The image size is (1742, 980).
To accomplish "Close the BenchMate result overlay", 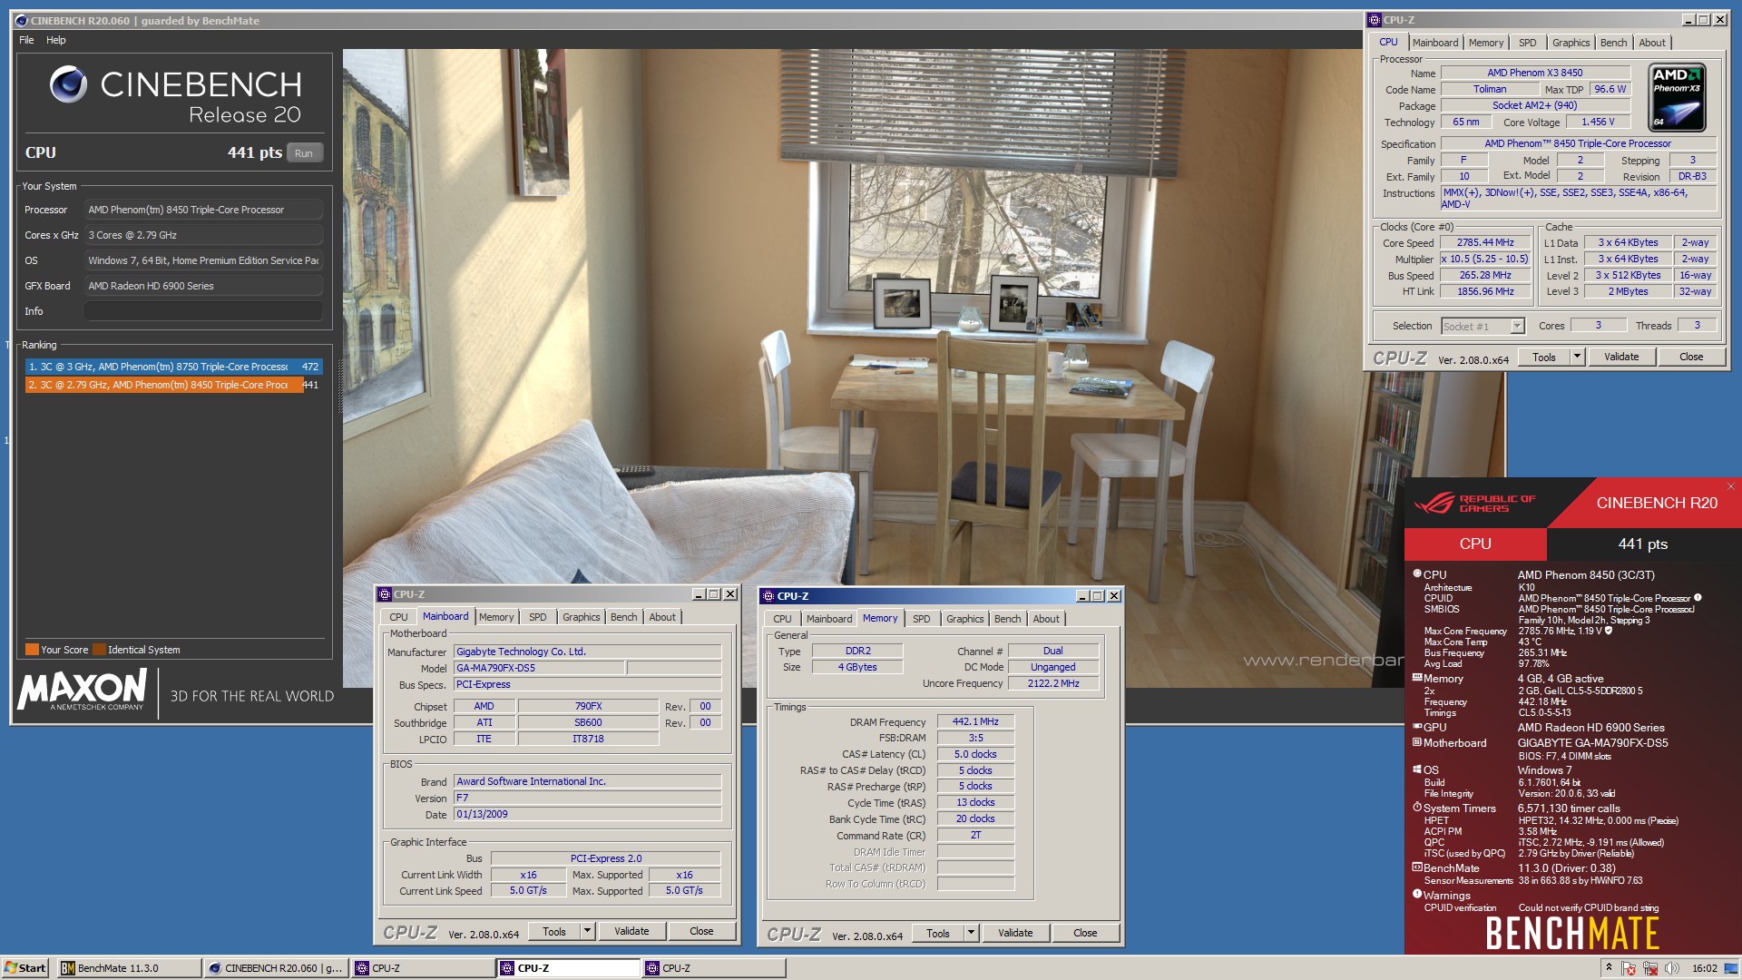I will 1730,487.
